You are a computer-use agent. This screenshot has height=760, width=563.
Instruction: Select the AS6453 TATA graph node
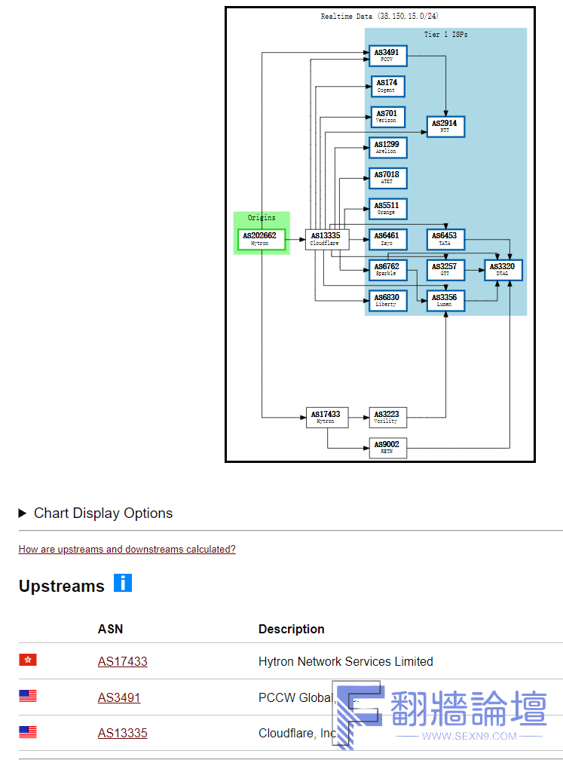pos(446,239)
